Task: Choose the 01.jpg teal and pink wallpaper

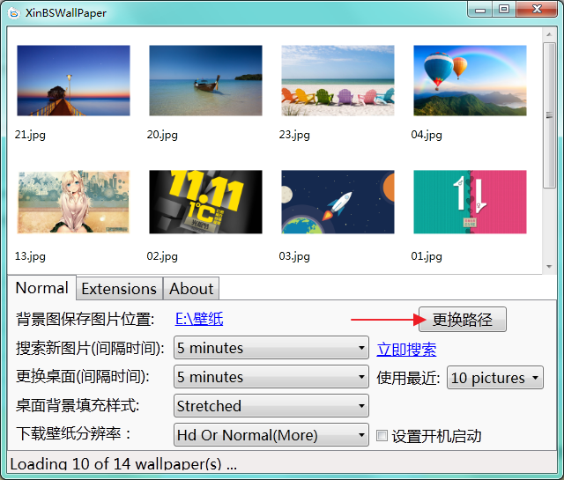Action: click(x=470, y=202)
